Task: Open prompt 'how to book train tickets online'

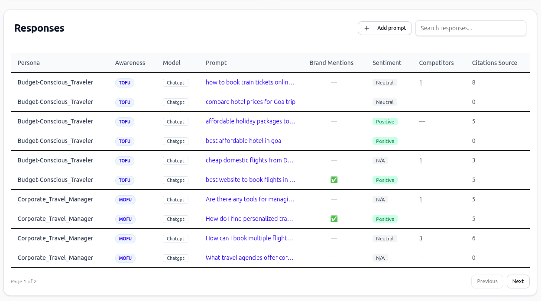Action: click(250, 82)
